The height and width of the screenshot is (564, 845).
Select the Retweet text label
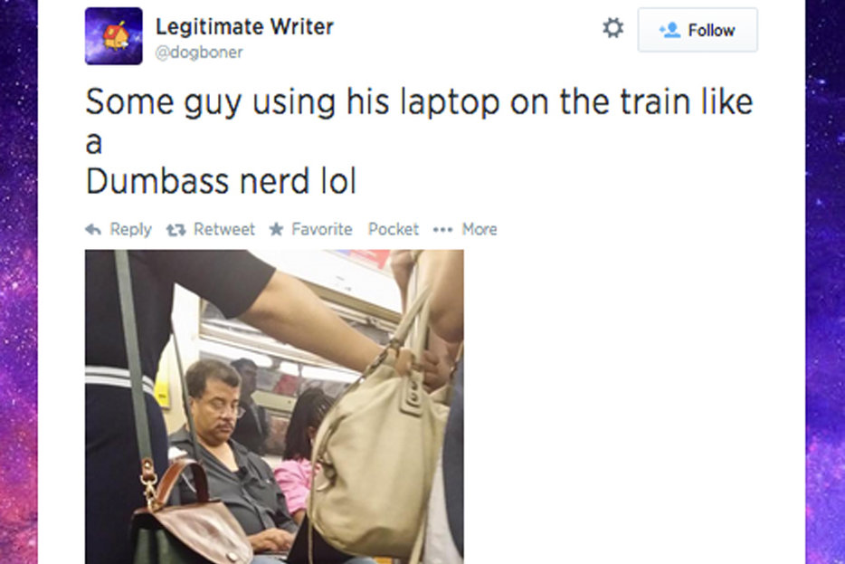click(x=224, y=229)
